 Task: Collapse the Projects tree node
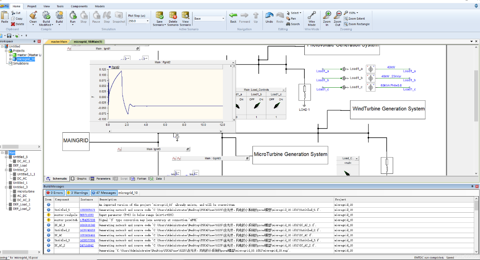point(6,51)
